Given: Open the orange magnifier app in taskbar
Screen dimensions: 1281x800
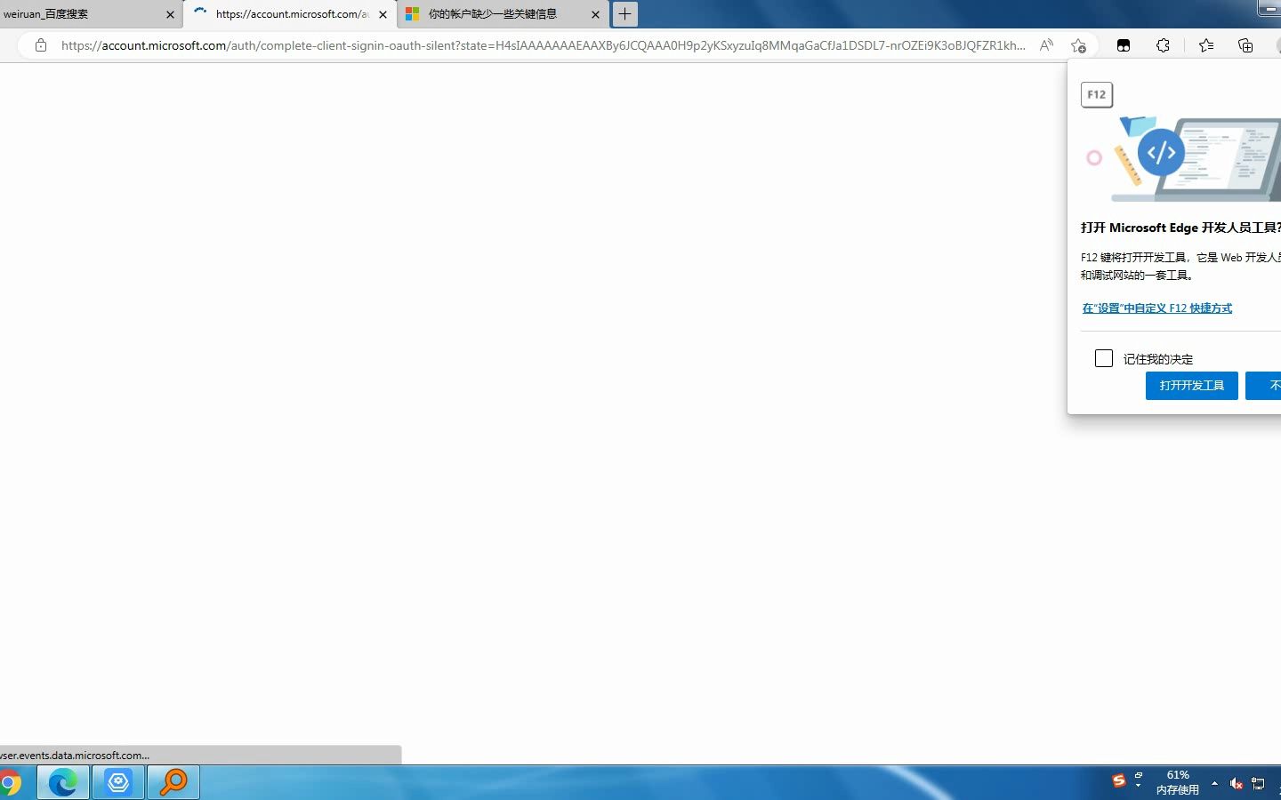Looking at the screenshot, I should 173,783.
